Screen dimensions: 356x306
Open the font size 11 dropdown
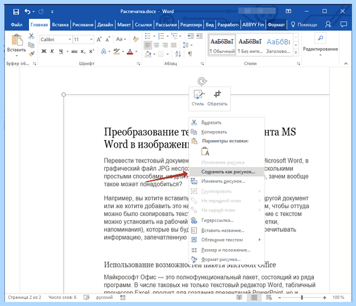(91, 40)
